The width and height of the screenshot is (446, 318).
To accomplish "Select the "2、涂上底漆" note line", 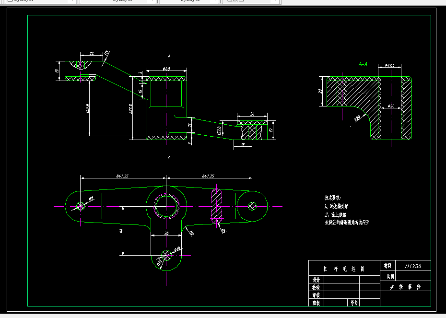I will point(335,214).
